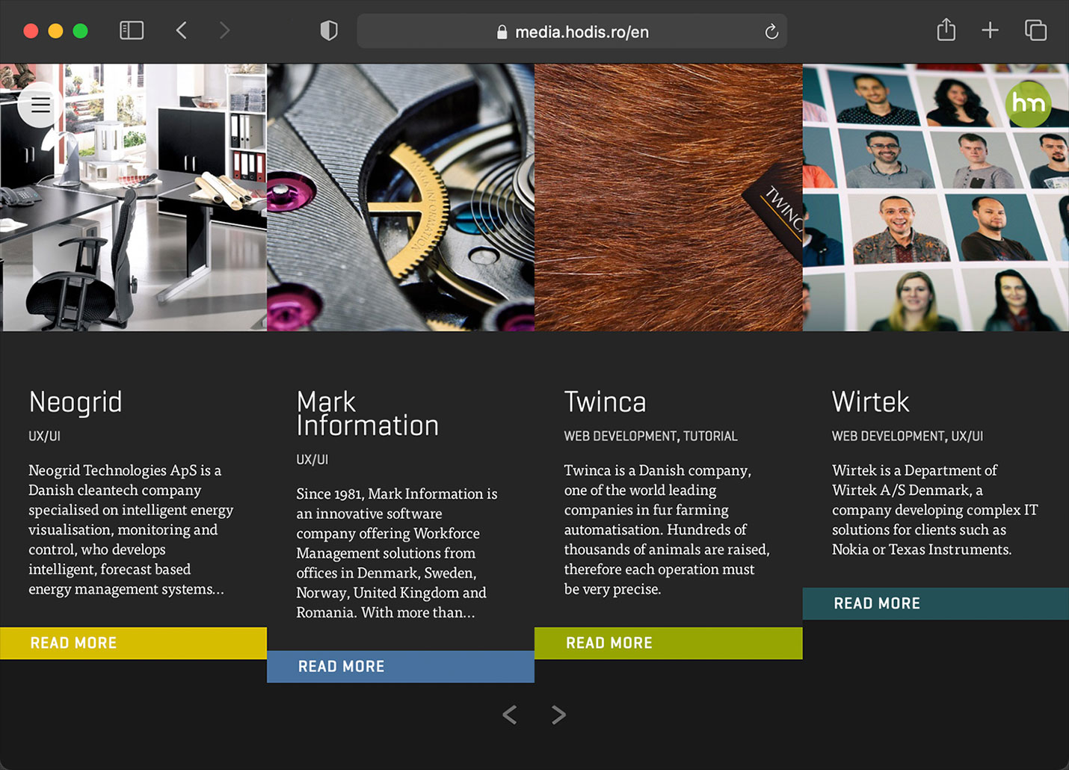Image resolution: width=1069 pixels, height=770 pixels.
Task: Click the address bar media.hodis.ro/en
Action: pos(572,31)
